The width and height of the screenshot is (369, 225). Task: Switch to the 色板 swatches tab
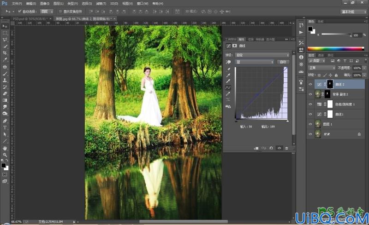pos(321,21)
